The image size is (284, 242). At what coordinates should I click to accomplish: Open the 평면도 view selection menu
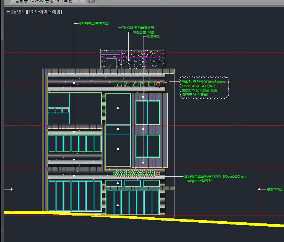(19, 12)
